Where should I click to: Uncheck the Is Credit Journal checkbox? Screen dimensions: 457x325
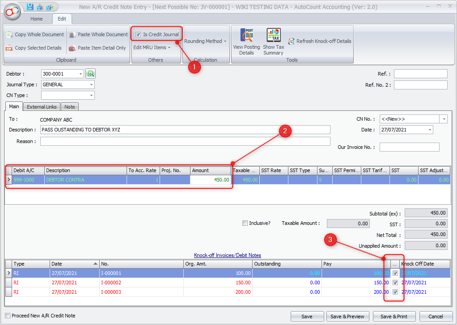coord(138,34)
